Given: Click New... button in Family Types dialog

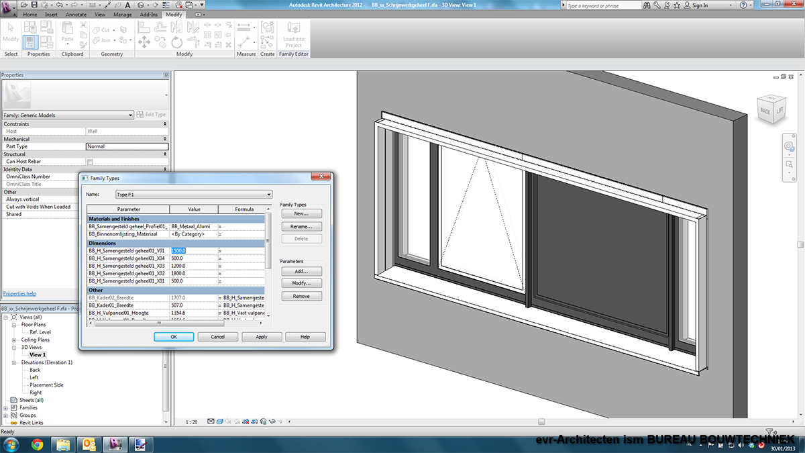Looking at the screenshot, I should pyautogui.click(x=301, y=213).
